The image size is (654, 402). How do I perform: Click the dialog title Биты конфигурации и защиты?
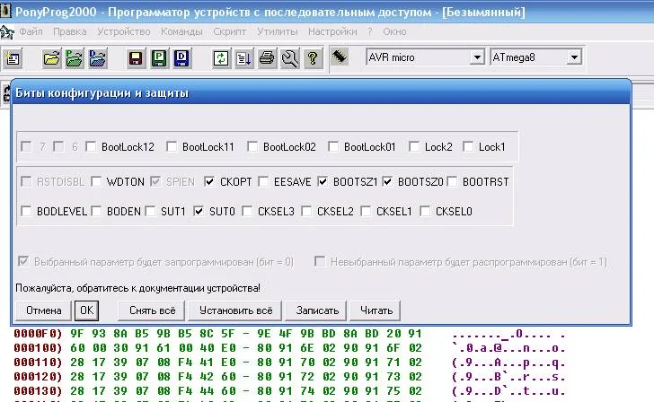tap(102, 92)
